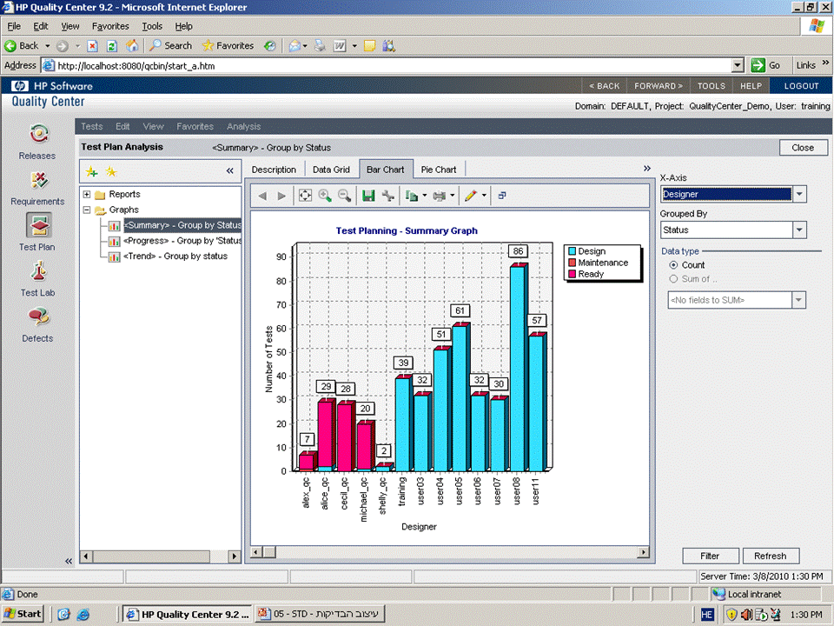This screenshot has width=834, height=626.
Task: Collapse the Graphs folder
Action: point(87,210)
